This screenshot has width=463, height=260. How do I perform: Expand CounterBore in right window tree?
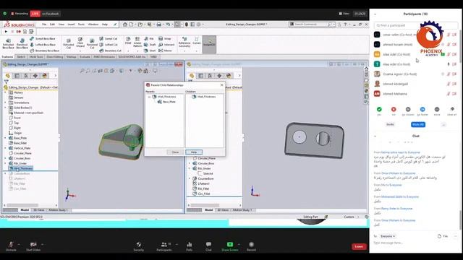[190, 178]
